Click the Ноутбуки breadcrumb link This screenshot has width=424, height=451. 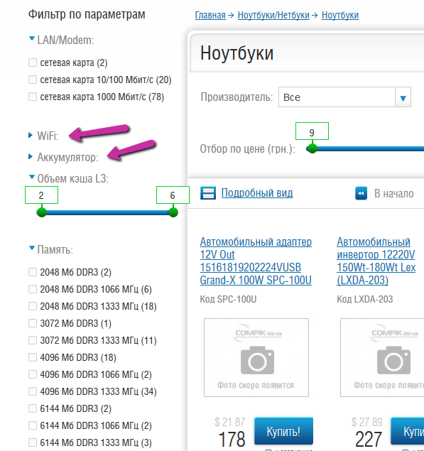pyautogui.click(x=340, y=15)
